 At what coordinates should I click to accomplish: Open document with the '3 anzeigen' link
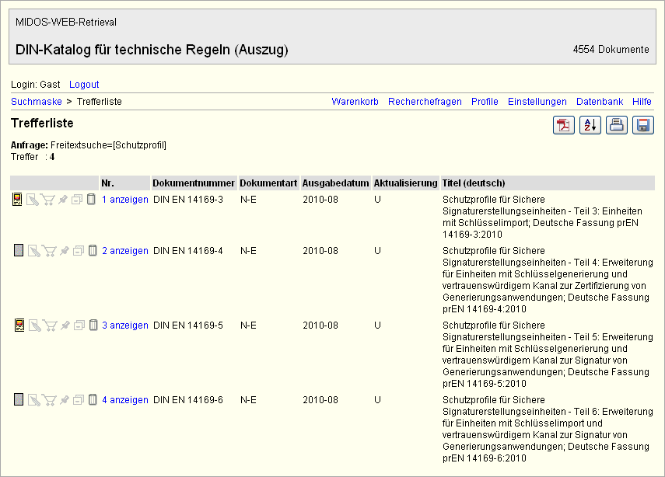pos(124,326)
